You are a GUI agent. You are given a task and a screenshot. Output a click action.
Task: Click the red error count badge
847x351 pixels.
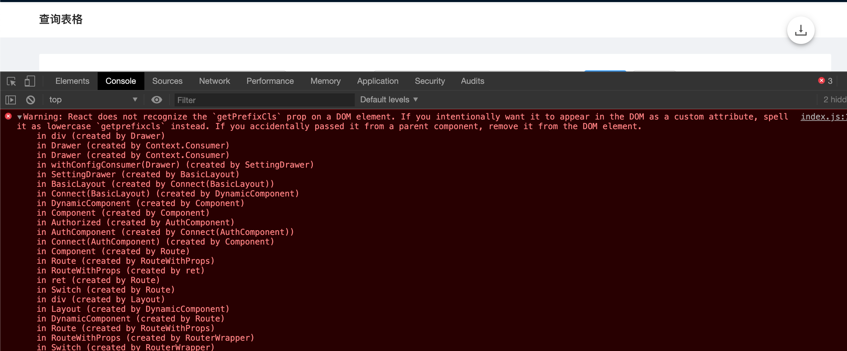pyautogui.click(x=825, y=81)
